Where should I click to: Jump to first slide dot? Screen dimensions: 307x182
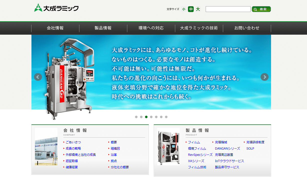click(x=136, y=117)
